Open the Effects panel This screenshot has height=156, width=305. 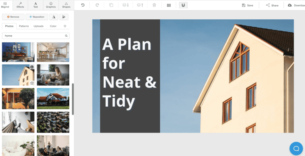click(20, 5)
